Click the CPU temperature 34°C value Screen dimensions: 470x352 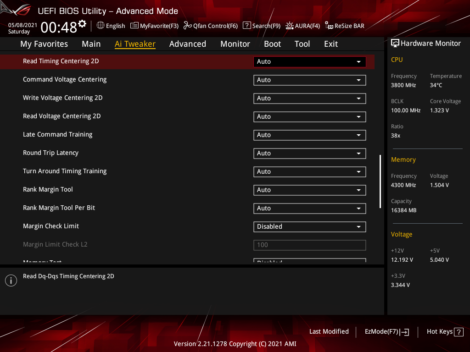pyautogui.click(x=436, y=85)
